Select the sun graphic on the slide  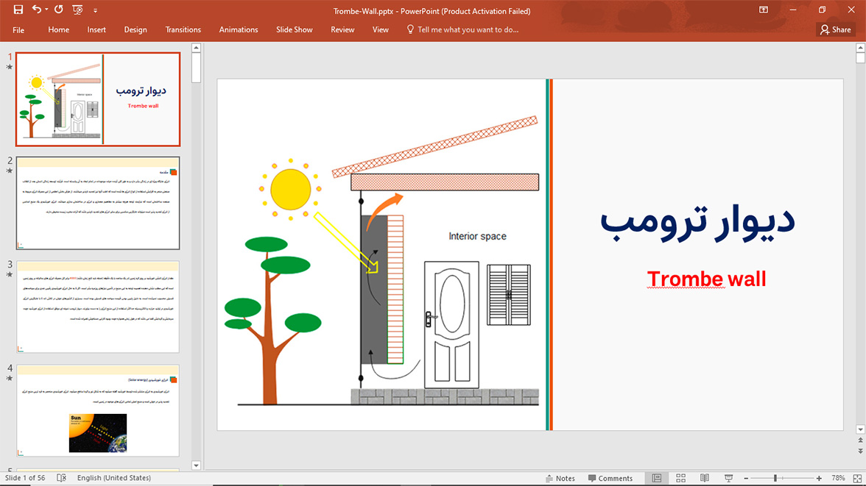pyautogui.click(x=290, y=189)
